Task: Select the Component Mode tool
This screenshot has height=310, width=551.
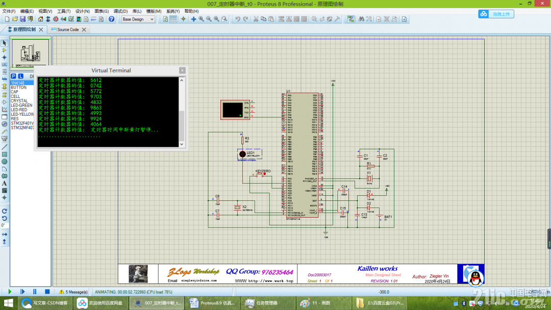Action: 4,50
